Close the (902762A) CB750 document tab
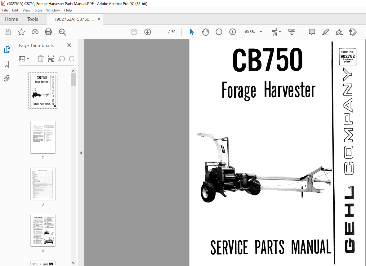Image resolution: width=366 pixels, height=266 pixels. coord(99,19)
